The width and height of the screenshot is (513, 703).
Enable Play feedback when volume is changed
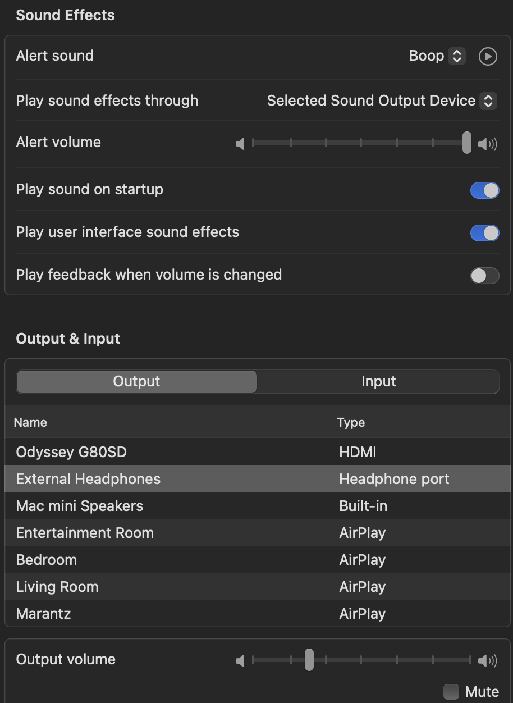[484, 276]
